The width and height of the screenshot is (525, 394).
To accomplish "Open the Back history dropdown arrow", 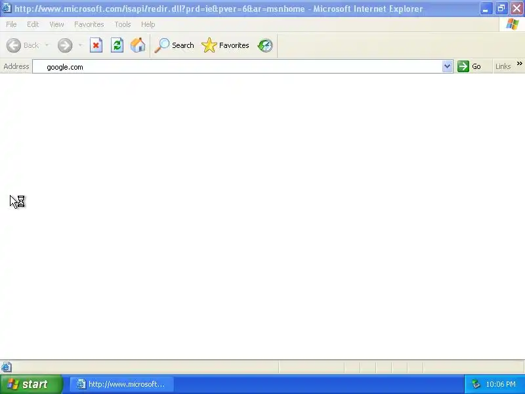I will 47,45.
